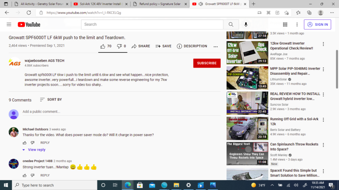339x190 pixels.
Task: Click the Add a public comment field
Action: (x=121, y=112)
